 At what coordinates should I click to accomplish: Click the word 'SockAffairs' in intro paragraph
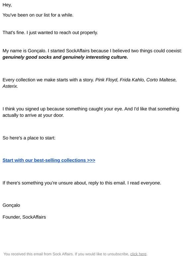[x=78, y=51]
